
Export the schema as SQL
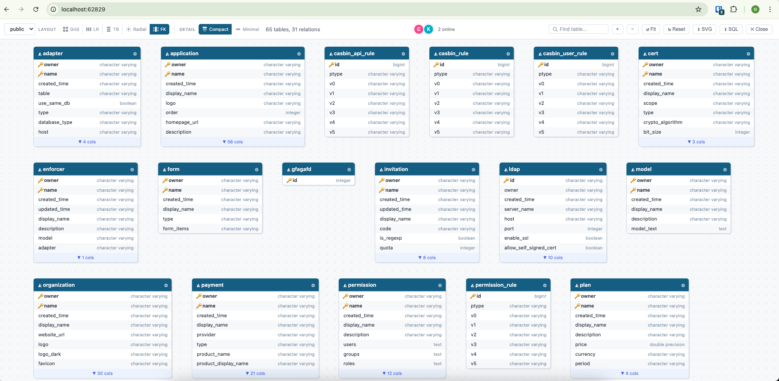point(731,29)
